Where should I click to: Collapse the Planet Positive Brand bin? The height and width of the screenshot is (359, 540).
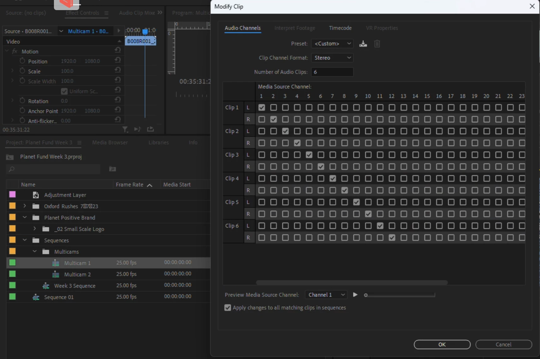(25, 217)
